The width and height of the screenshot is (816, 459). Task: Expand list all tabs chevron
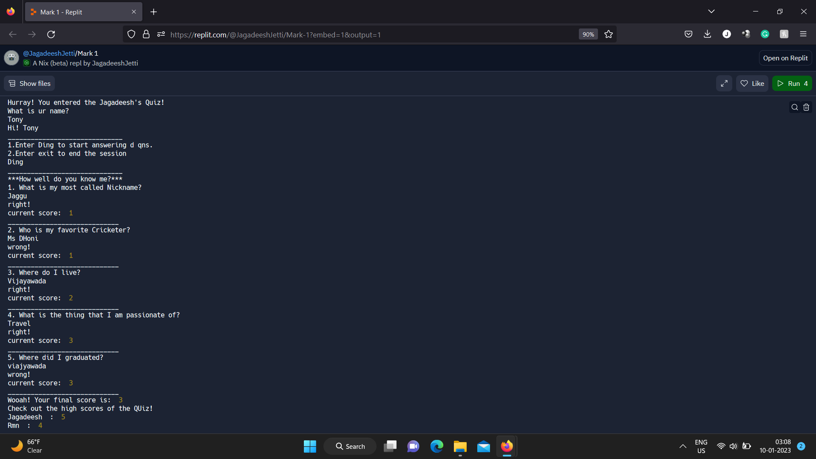[711, 11]
